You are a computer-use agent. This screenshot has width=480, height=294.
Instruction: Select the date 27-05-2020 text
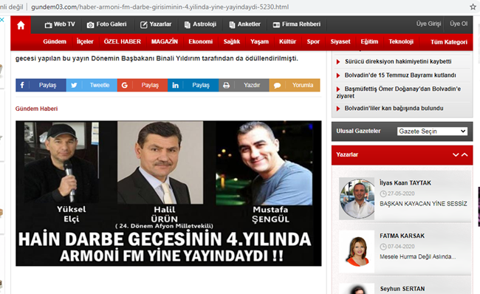point(401,194)
